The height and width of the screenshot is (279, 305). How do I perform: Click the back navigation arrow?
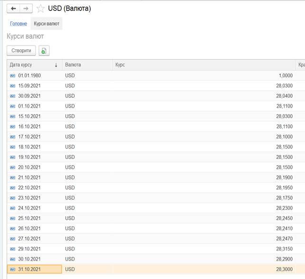pos(14,9)
